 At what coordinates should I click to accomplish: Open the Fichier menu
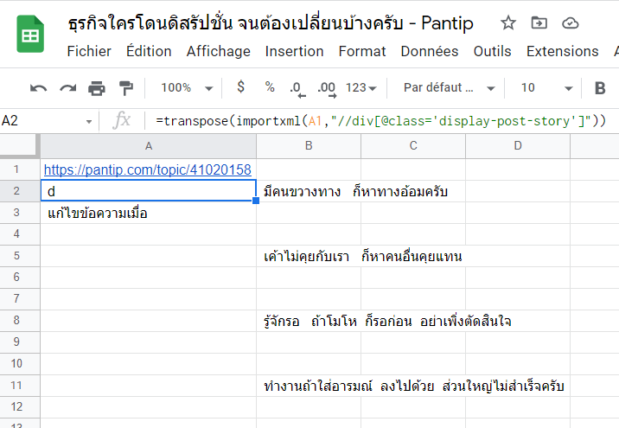89,51
